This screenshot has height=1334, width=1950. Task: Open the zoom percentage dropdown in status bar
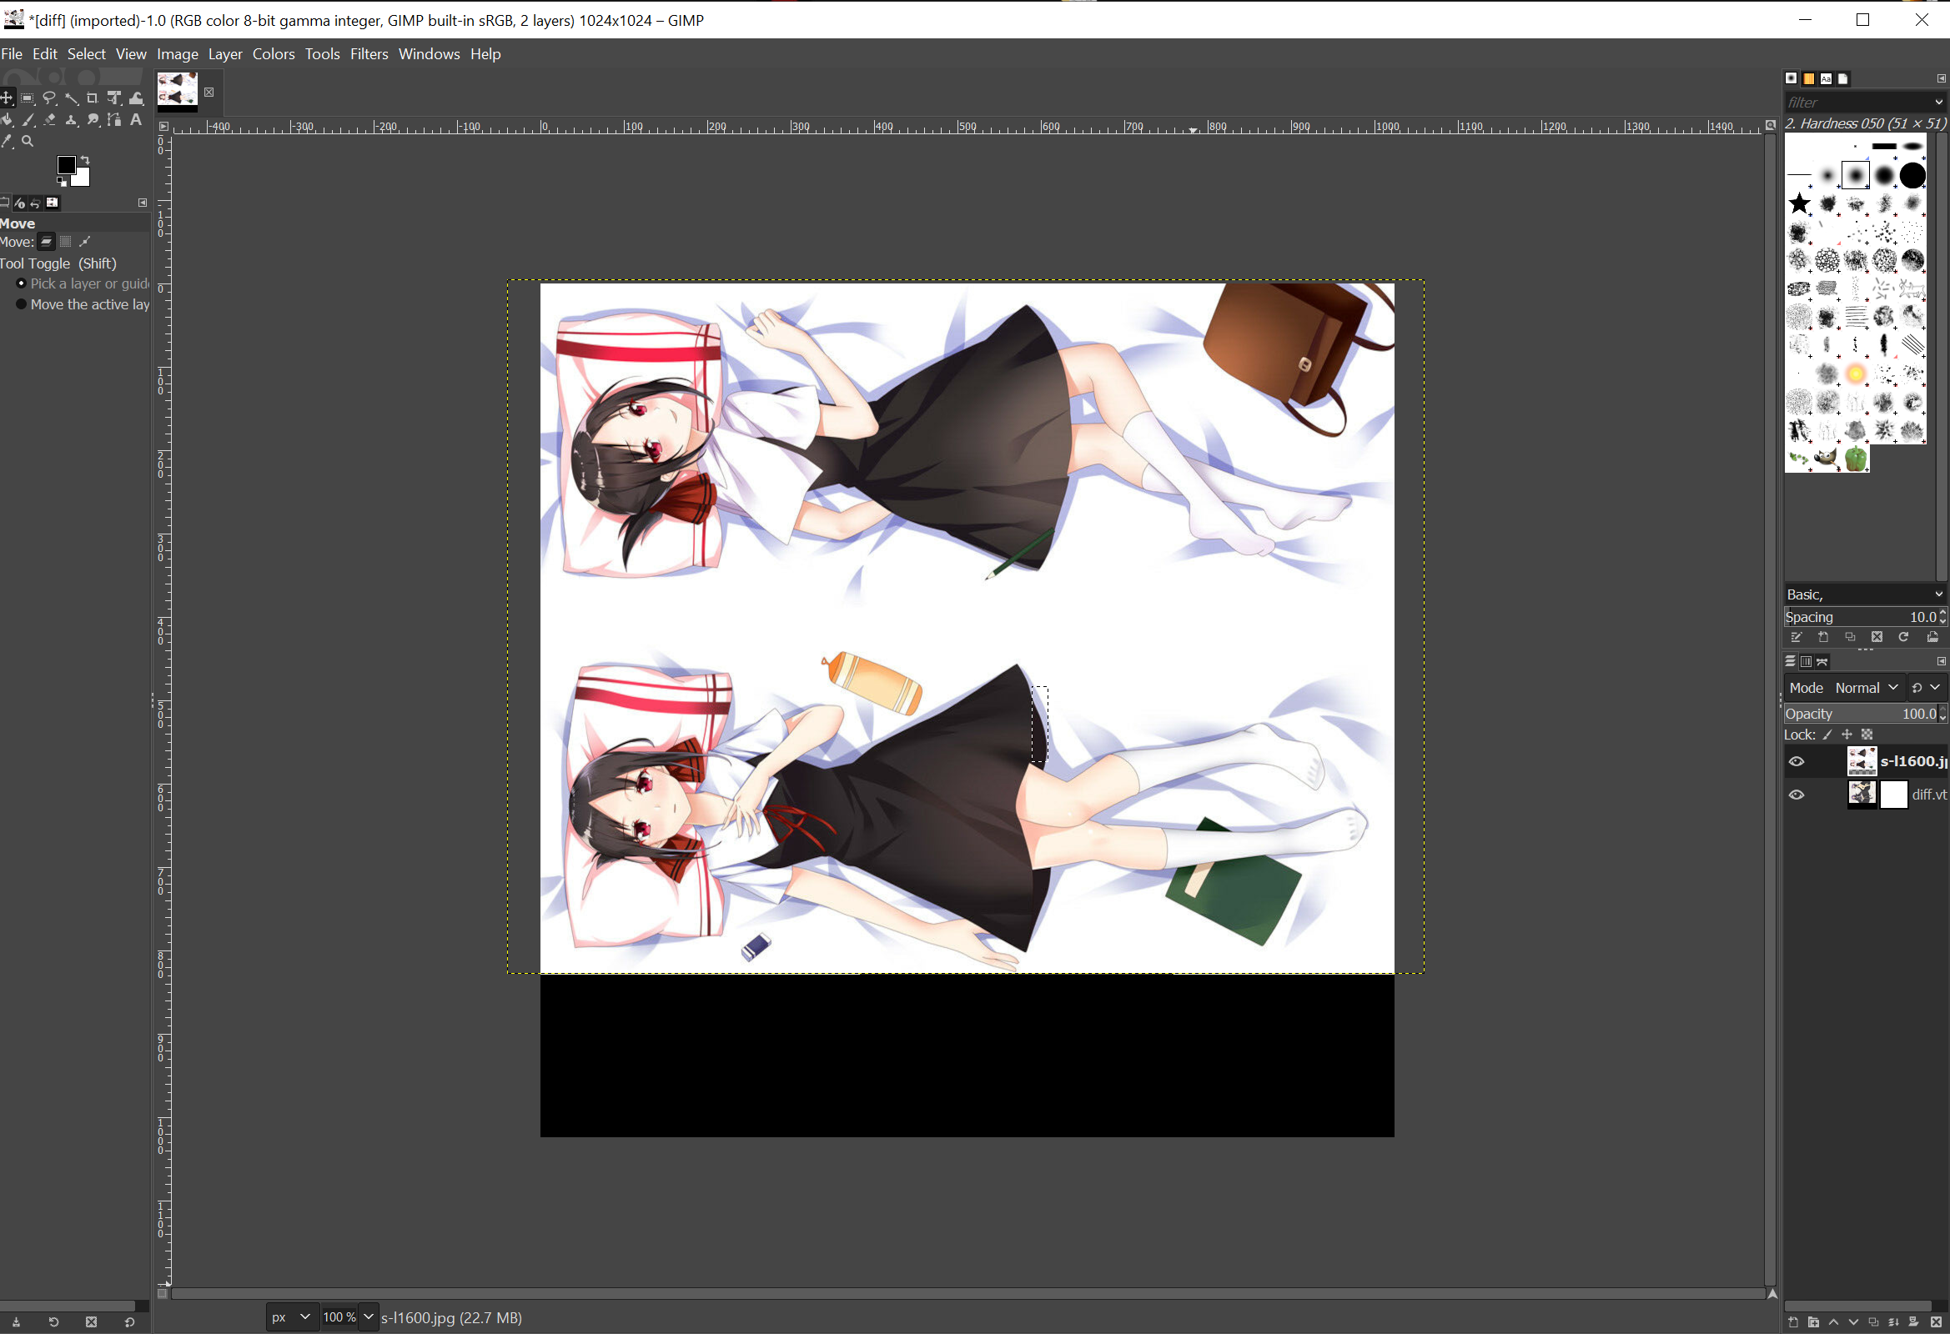point(369,1317)
